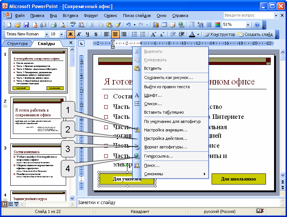
Task: Apply numbered list formatting
Action: [134, 34]
